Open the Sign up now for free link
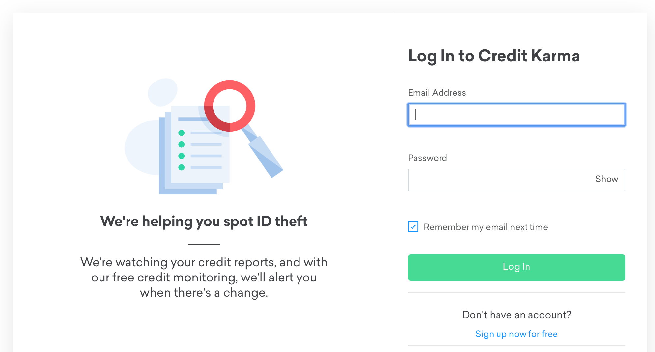 pos(516,334)
